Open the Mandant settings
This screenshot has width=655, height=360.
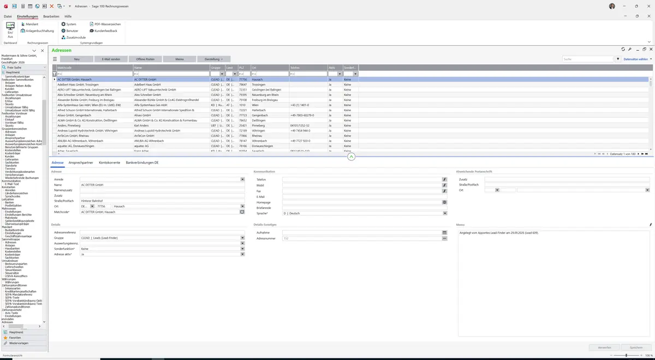click(29, 24)
